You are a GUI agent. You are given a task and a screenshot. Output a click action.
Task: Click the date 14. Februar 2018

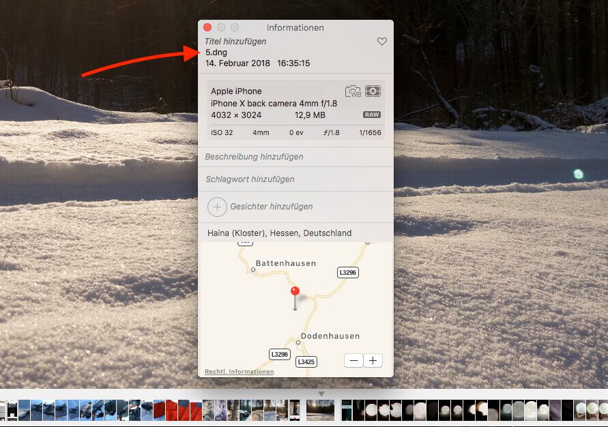238,63
